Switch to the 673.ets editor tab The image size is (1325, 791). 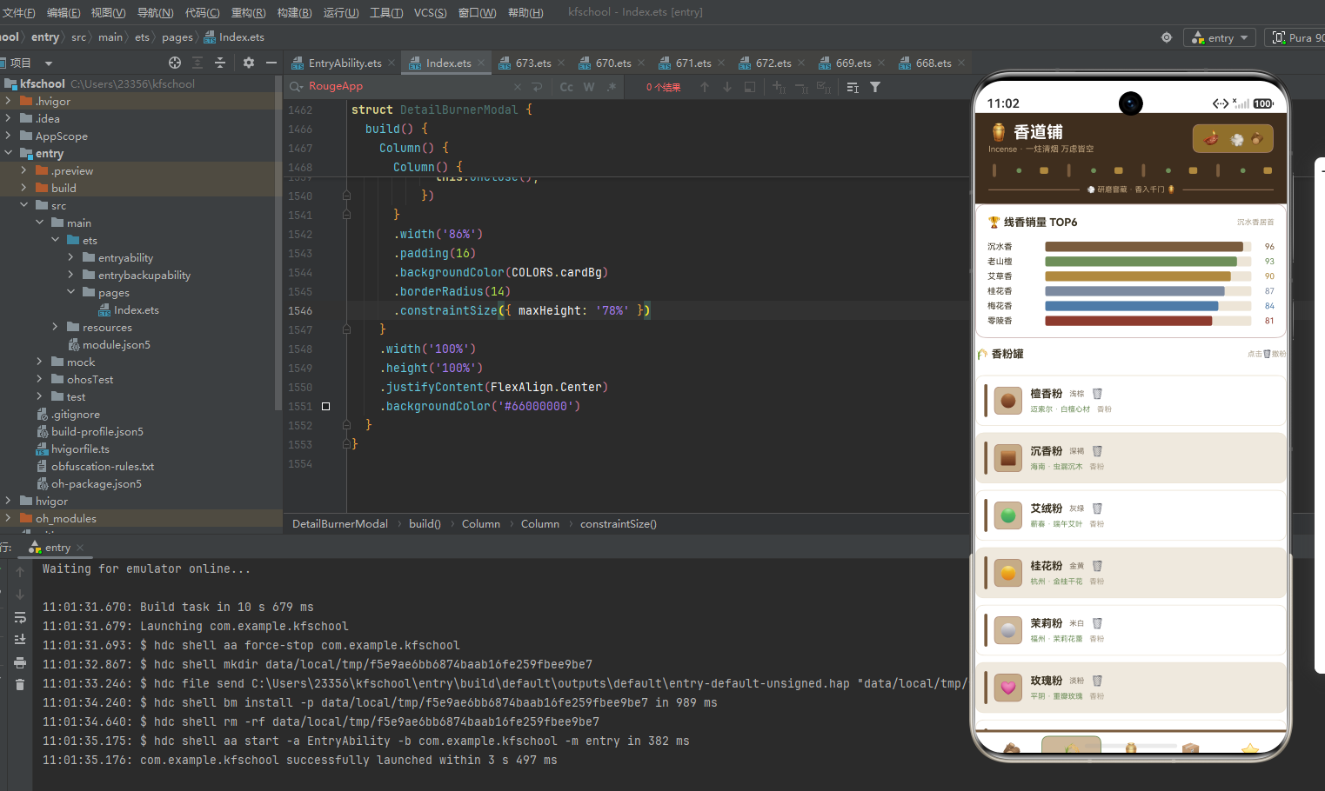[532, 63]
